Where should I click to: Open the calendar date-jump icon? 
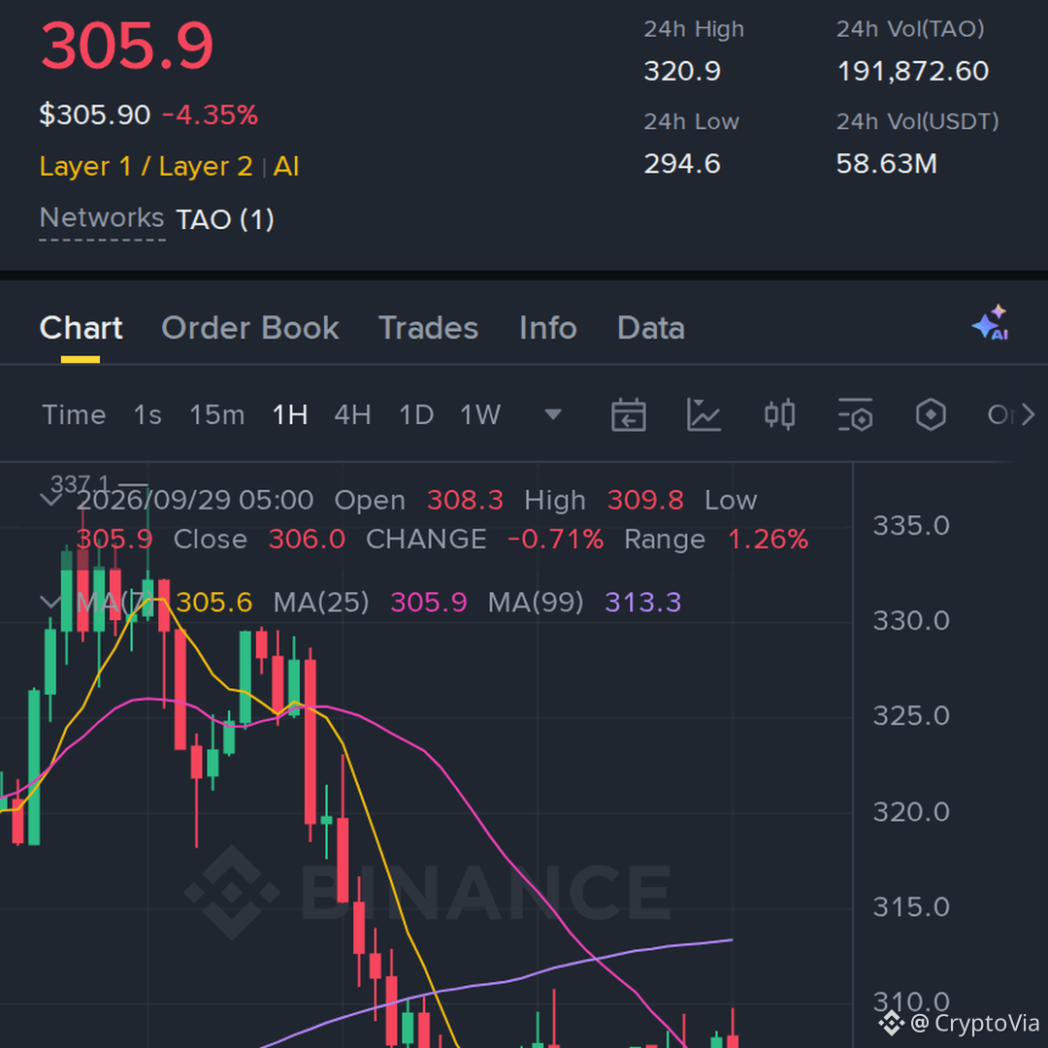(628, 414)
